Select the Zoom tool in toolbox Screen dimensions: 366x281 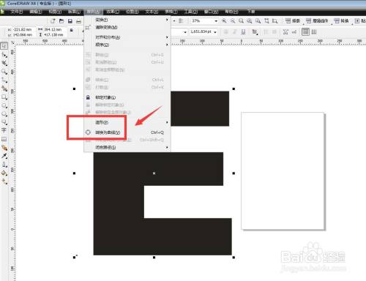point(4,72)
